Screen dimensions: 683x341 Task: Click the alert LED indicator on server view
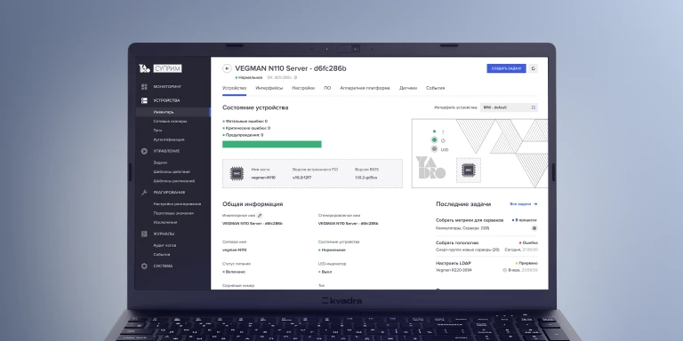click(x=434, y=131)
